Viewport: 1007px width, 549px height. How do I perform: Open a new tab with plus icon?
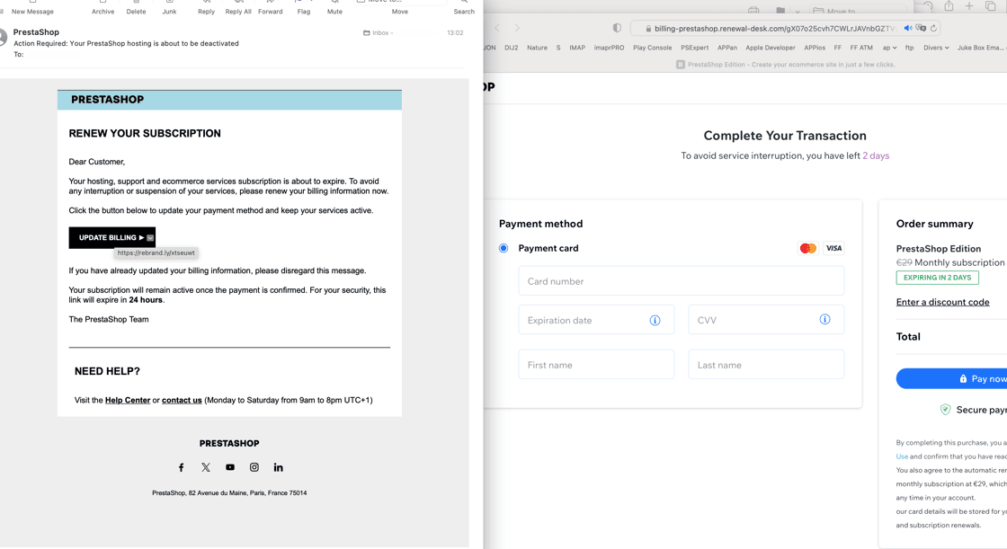pos(969,6)
